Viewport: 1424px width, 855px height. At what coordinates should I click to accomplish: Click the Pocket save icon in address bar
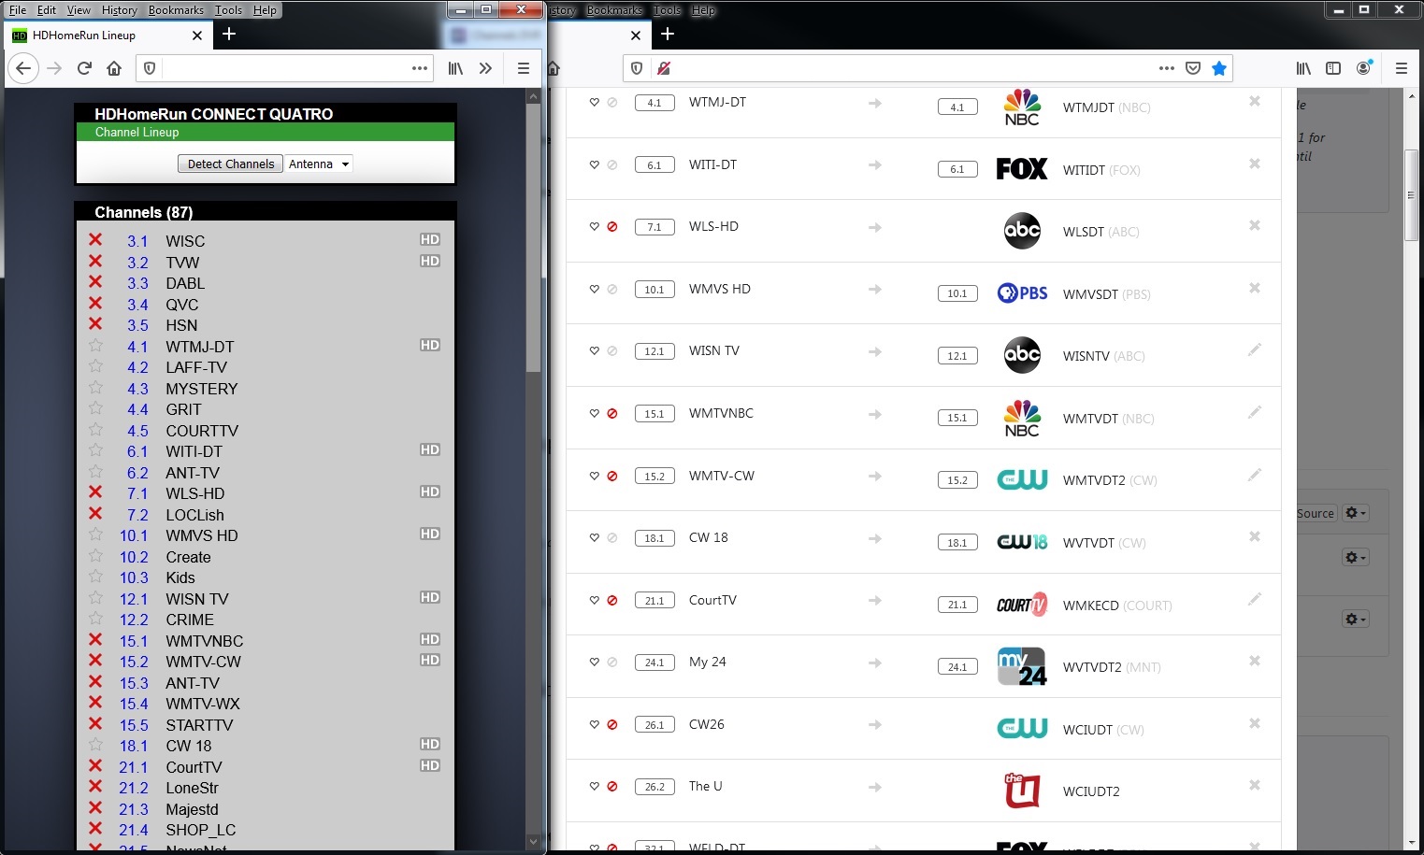1192,68
